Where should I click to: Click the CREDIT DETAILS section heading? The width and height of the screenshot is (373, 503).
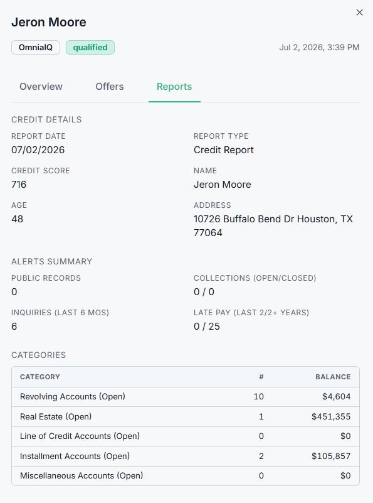tap(46, 120)
